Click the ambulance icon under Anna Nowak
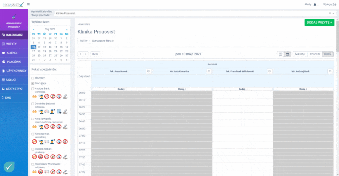This screenshot has height=176, width=339. coord(47,142)
